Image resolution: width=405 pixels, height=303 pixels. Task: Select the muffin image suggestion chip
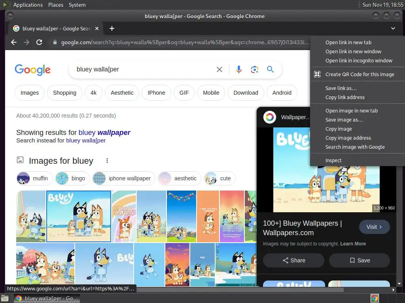[34, 178]
